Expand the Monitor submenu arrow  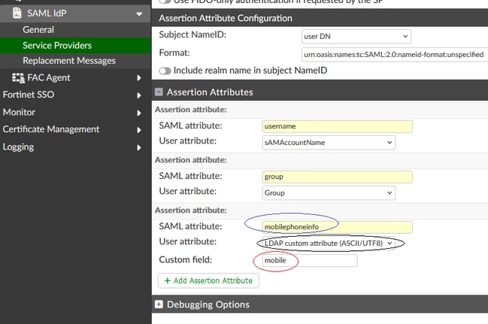[x=139, y=113]
